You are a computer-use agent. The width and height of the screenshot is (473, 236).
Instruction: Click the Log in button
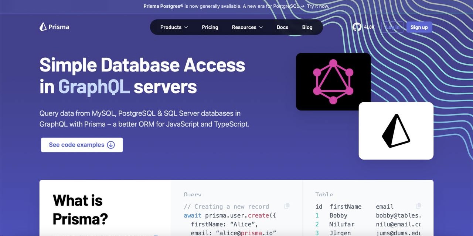click(x=392, y=27)
